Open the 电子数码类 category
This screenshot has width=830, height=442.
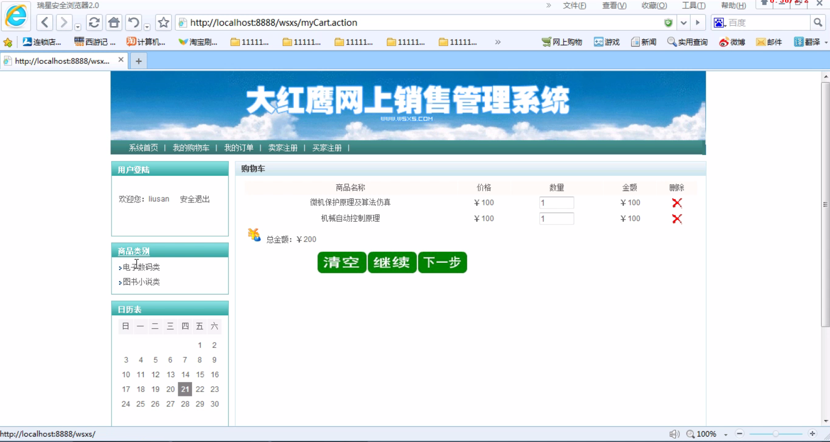coord(141,267)
